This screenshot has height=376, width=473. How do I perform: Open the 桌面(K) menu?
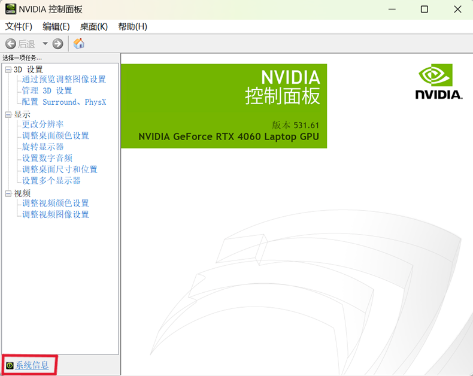coord(94,26)
